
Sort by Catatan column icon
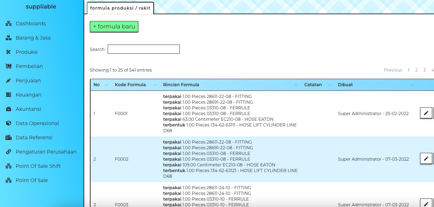[x=330, y=85]
